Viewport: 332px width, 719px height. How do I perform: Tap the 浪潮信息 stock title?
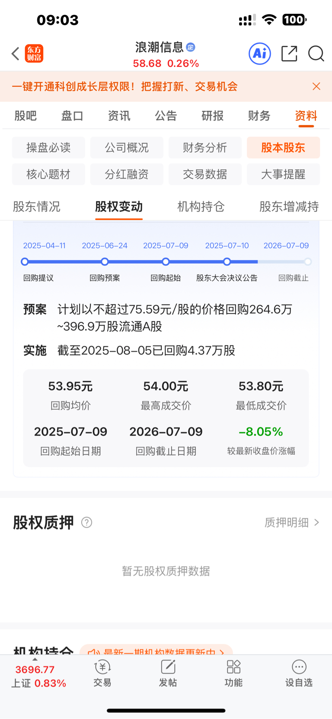[x=160, y=47]
